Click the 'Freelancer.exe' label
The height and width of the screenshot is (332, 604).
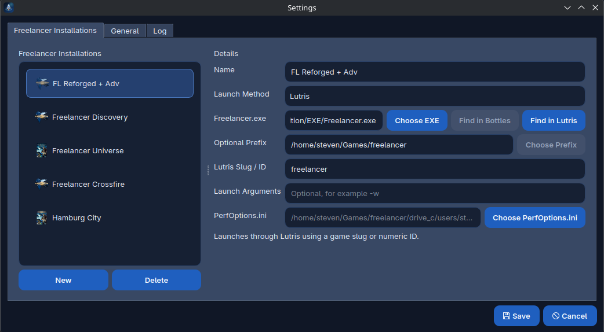(x=240, y=119)
